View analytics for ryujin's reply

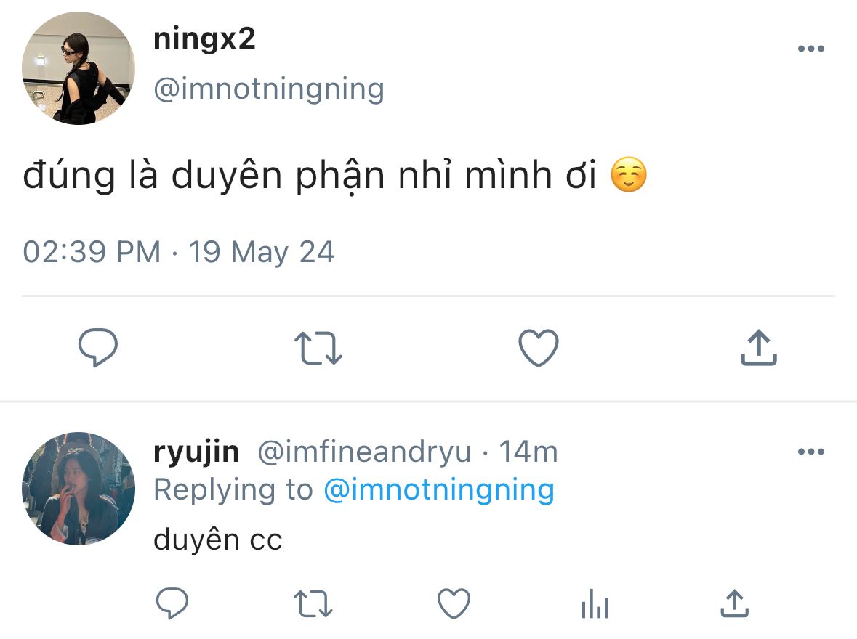595,603
